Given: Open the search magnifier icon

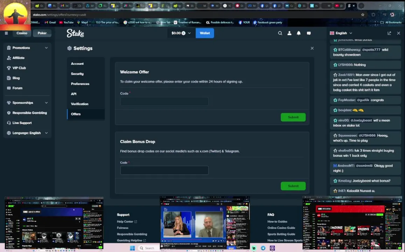Looking at the screenshot, I should pyautogui.click(x=280, y=33).
